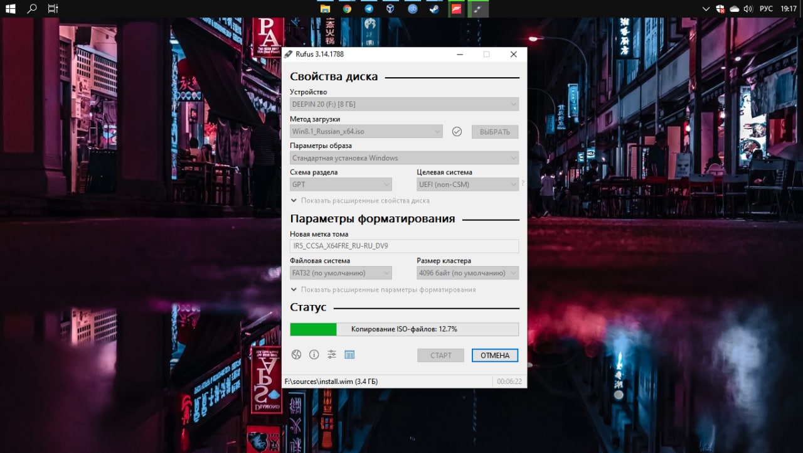803x453 pixels.
Task: Open taskbar search magnifier
Action: [32, 9]
